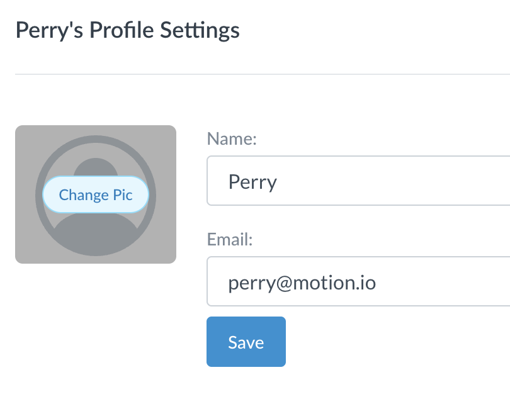Image resolution: width=510 pixels, height=404 pixels.
Task: Click empty space in the Name field
Action: point(390,181)
